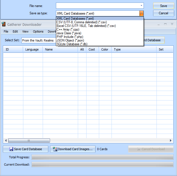Click the picture icon on Download Card Images
This screenshot has height=176, width=177.
tap(55, 149)
